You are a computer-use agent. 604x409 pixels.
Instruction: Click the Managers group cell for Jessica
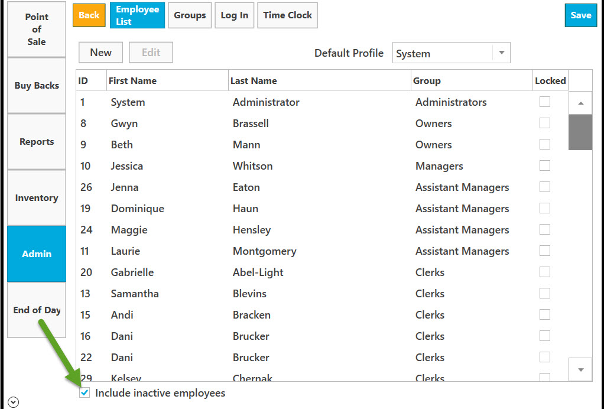[439, 166]
